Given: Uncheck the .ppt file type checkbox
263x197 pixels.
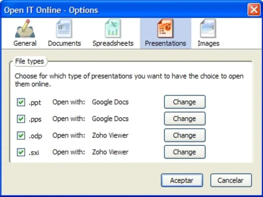Looking at the screenshot, I should [21, 102].
